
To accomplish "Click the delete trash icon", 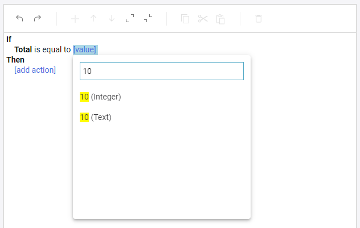I will tap(259, 19).
